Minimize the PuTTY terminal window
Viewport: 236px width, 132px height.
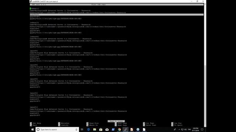click(x=191, y=1)
